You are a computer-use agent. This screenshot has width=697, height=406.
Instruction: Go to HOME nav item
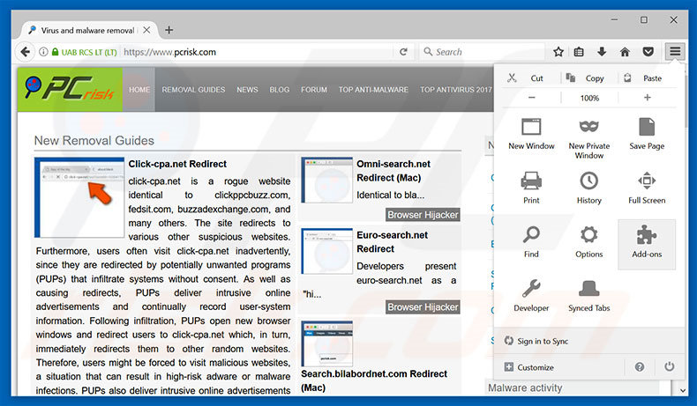(139, 90)
